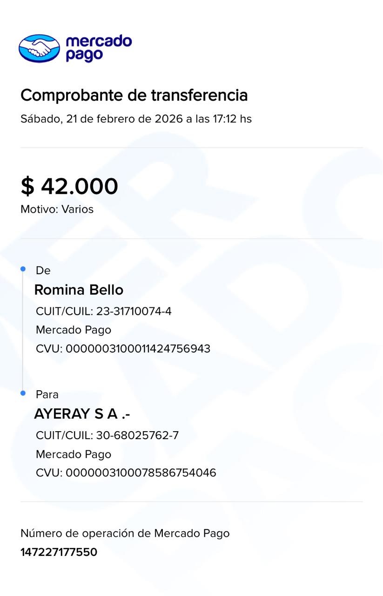This screenshot has width=383, height=596.
Task: Click the sender CUIT/CUIL 23-31710074-4
Action: [x=103, y=311]
